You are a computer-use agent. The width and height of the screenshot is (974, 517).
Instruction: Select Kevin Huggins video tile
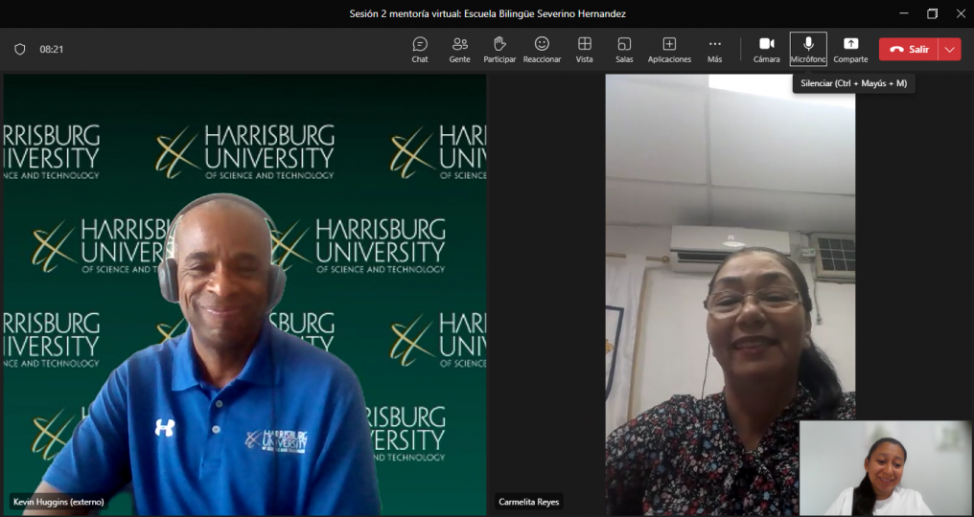tap(244, 295)
